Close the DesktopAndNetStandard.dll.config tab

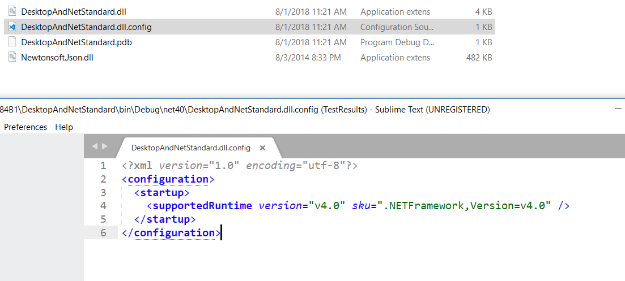(262, 148)
